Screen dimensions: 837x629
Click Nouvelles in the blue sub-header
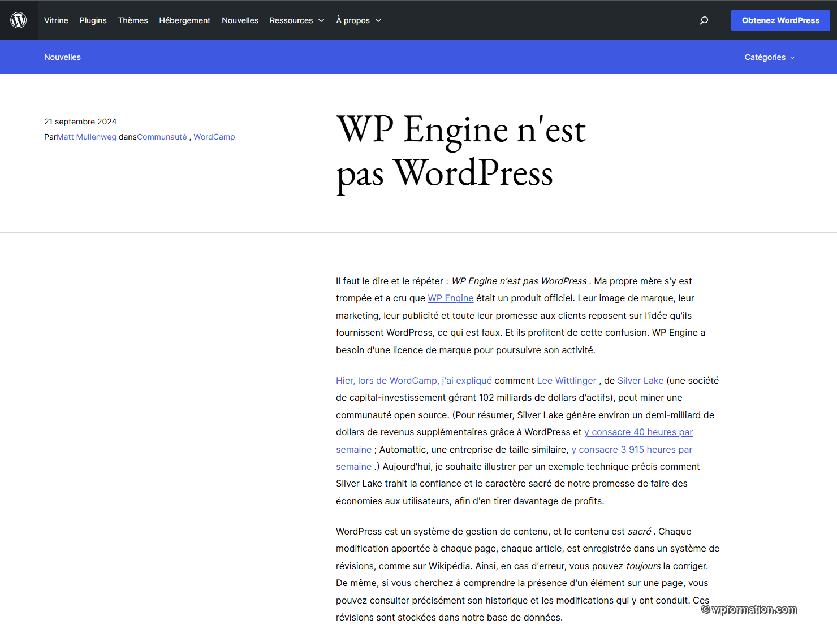(x=62, y=57)
